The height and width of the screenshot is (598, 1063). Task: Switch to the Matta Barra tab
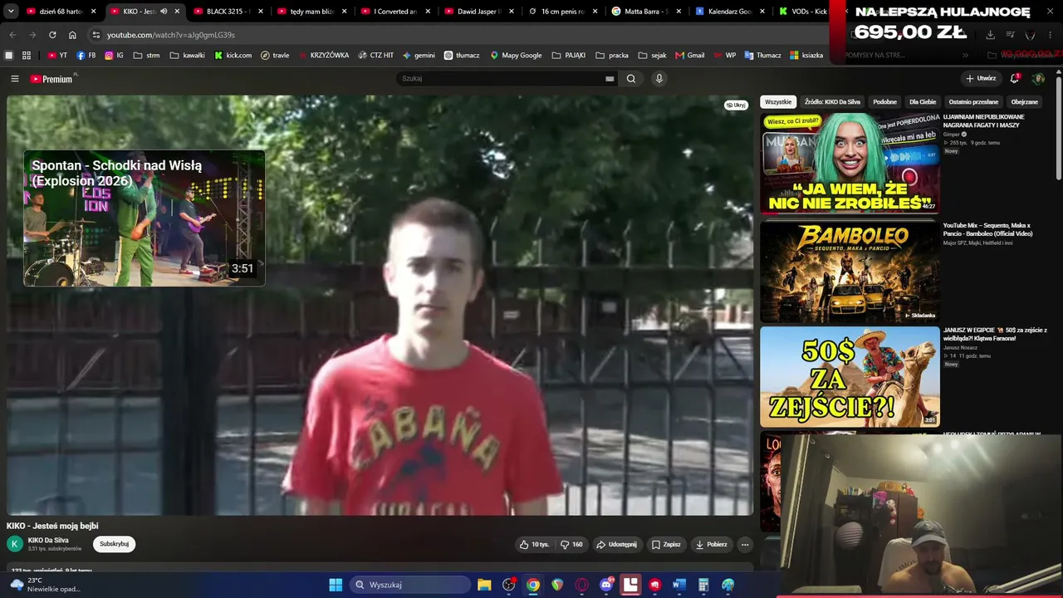point(647,12)
